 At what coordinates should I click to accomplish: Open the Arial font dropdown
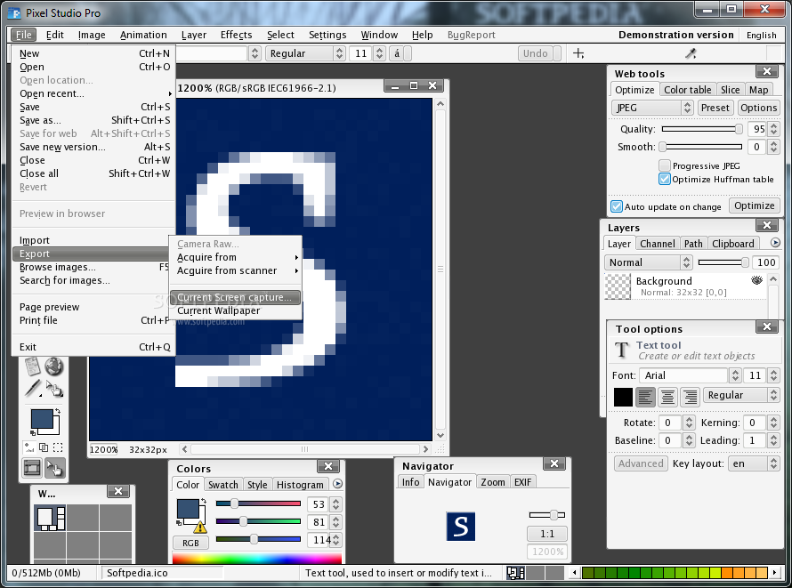[690, 375]
